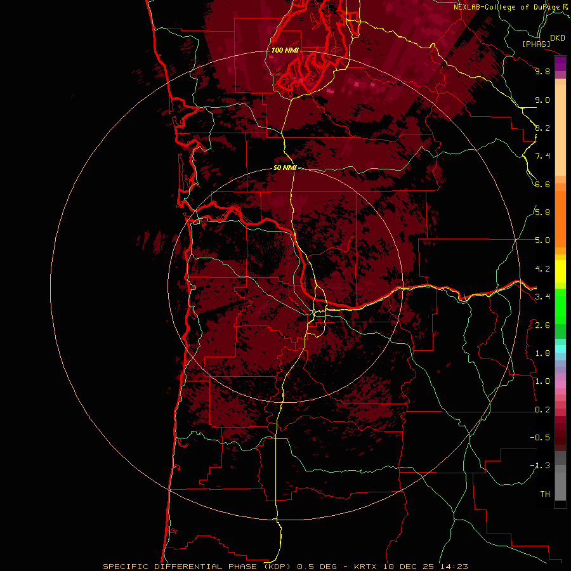Click the 4.2 value on the scale
This screenshot has height=571, width=571.
[542, 269]
